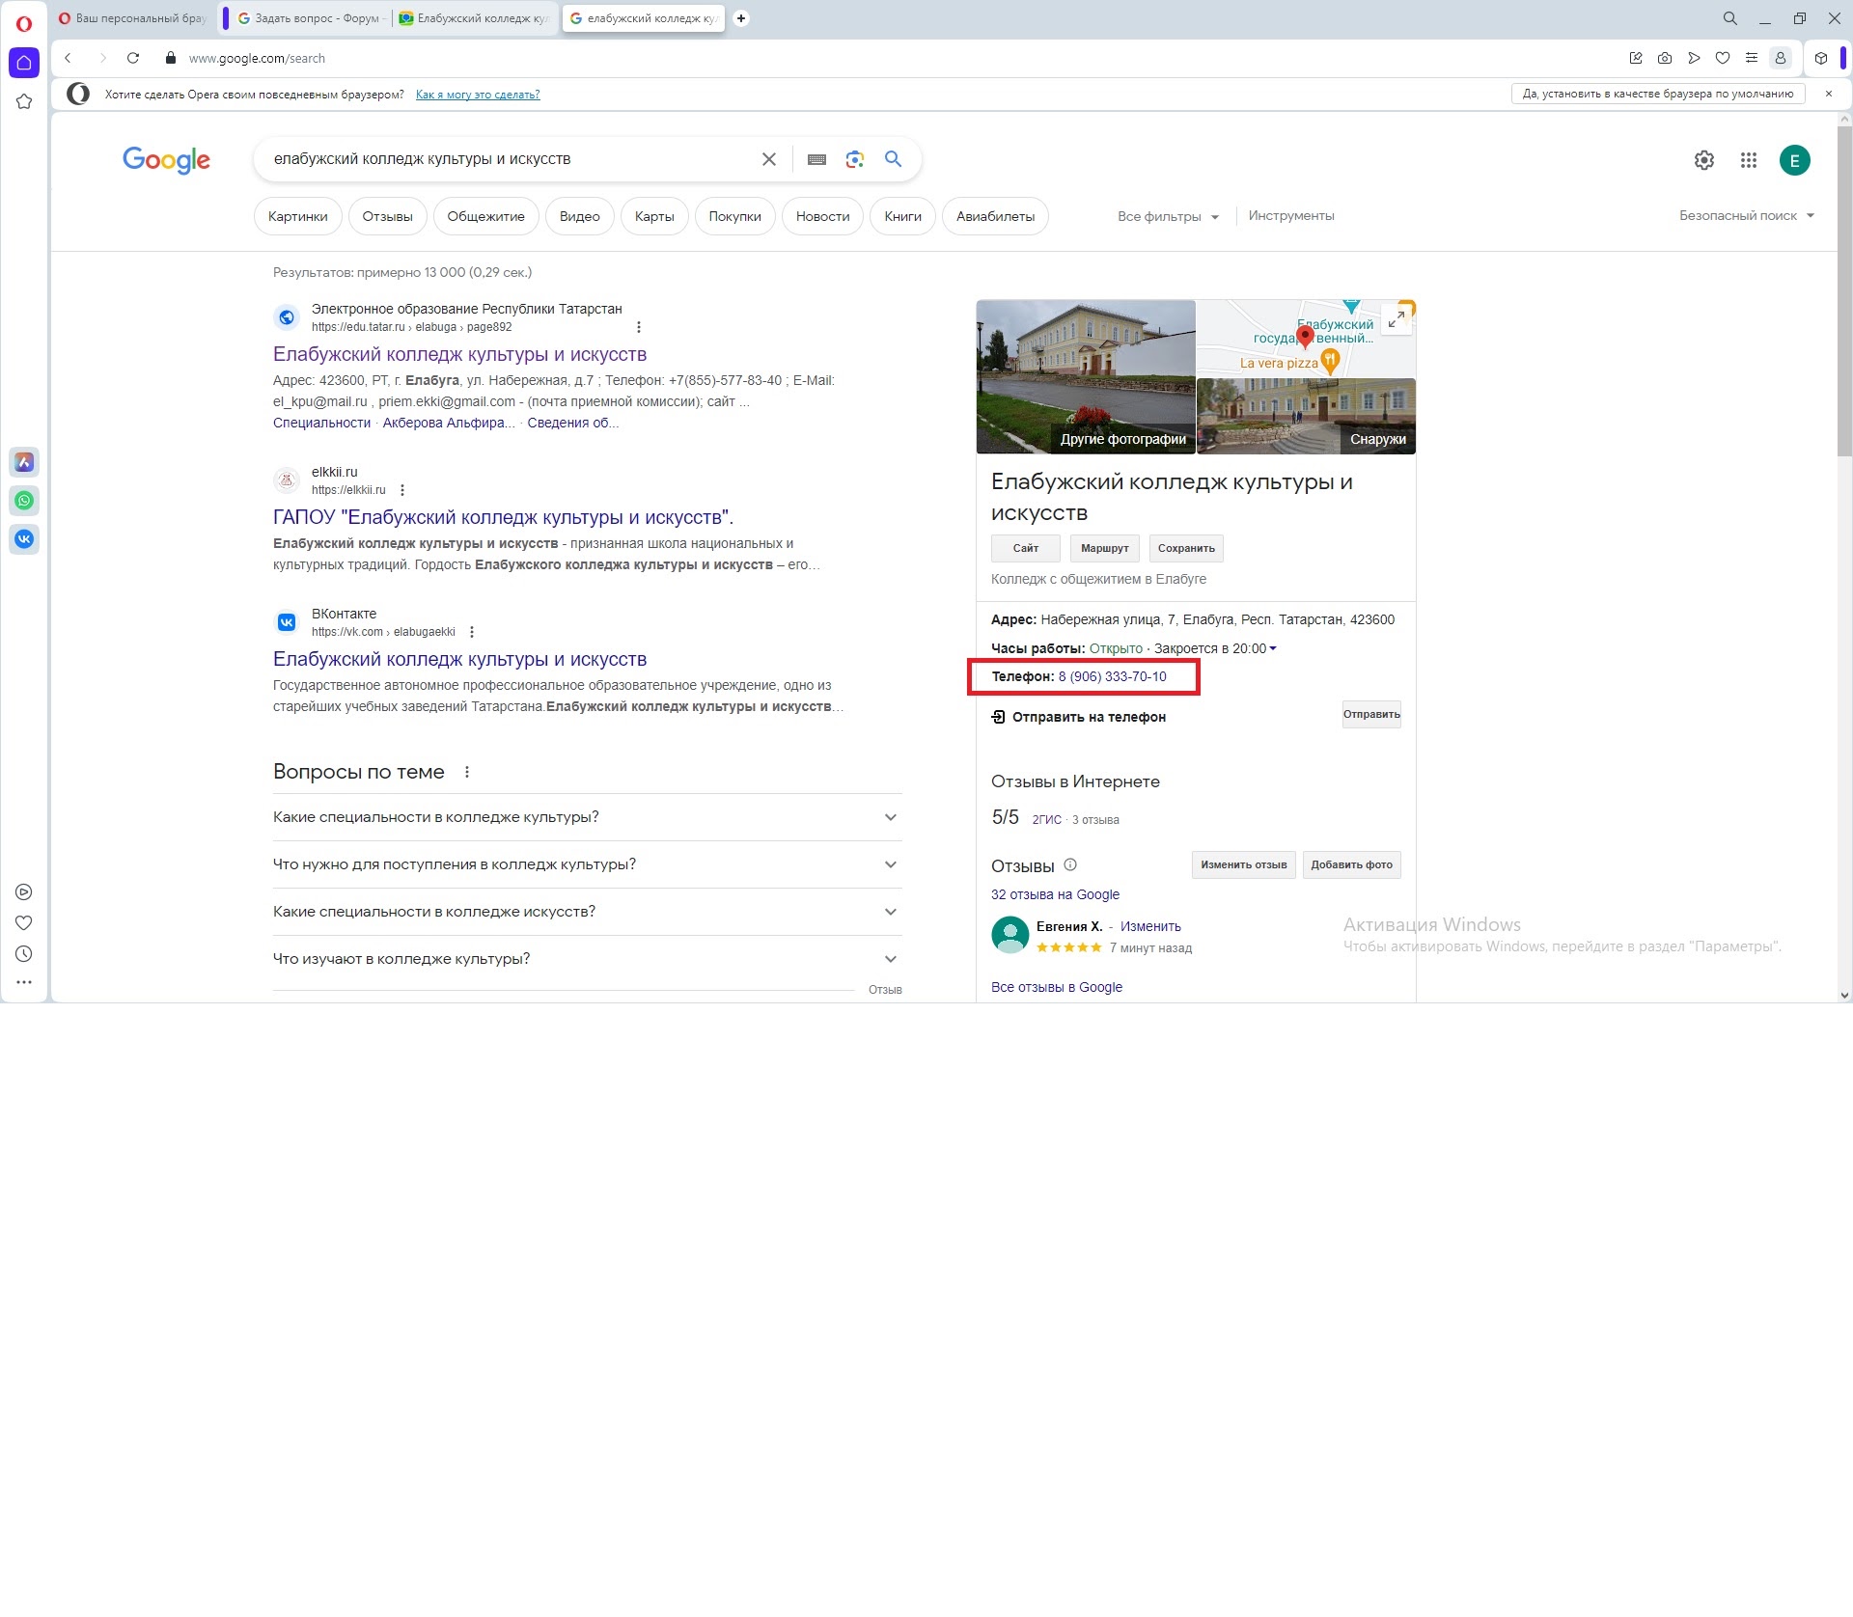Open VK messenger in sidebar
1853x1617 pixels.
click(x=24, y=538)
